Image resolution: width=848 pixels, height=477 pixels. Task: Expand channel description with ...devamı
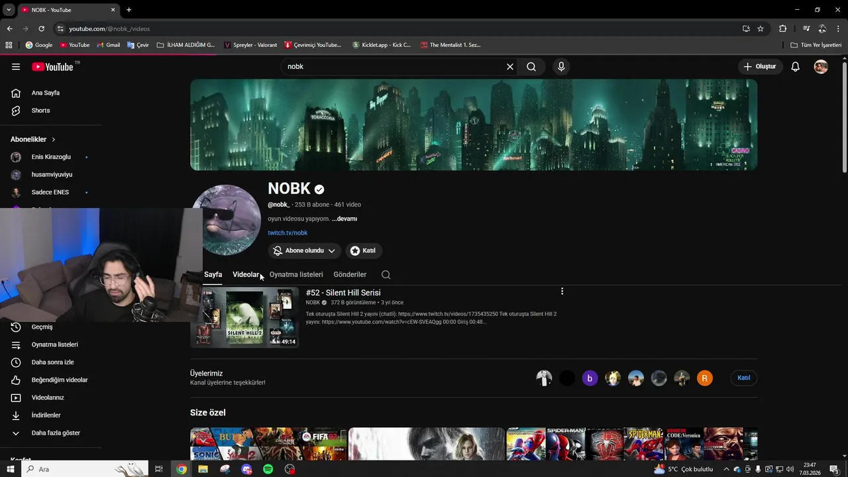tap(344, 219)
